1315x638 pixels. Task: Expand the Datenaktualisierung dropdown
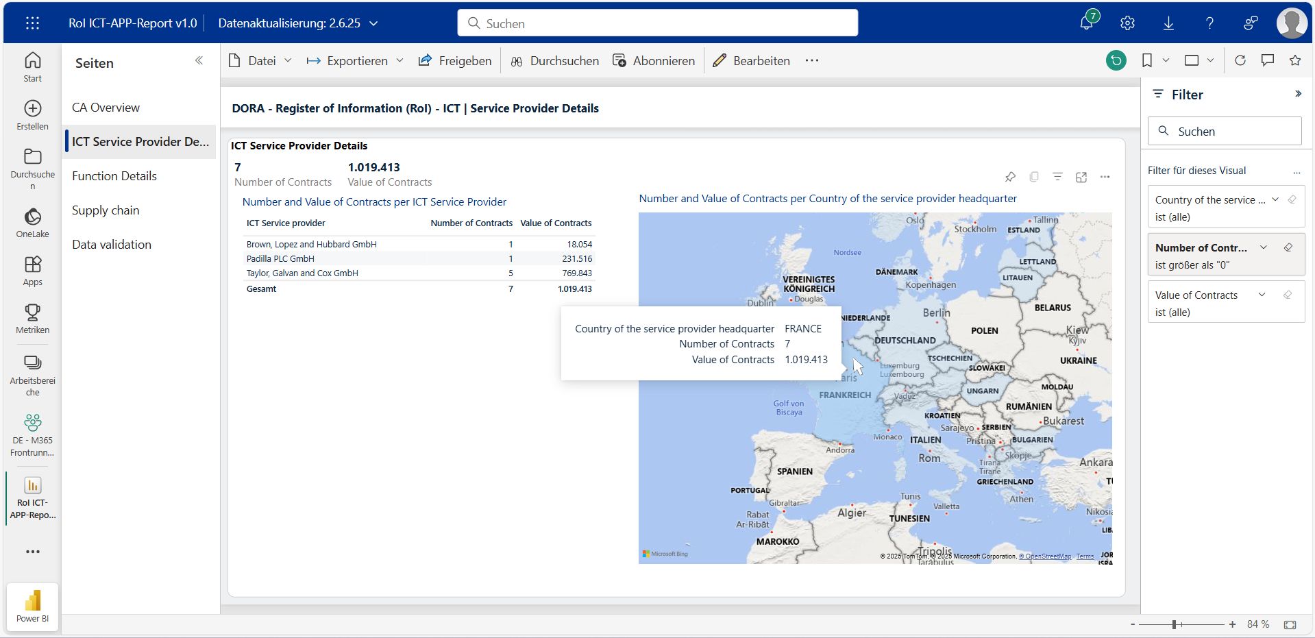(x=374, y=23)
